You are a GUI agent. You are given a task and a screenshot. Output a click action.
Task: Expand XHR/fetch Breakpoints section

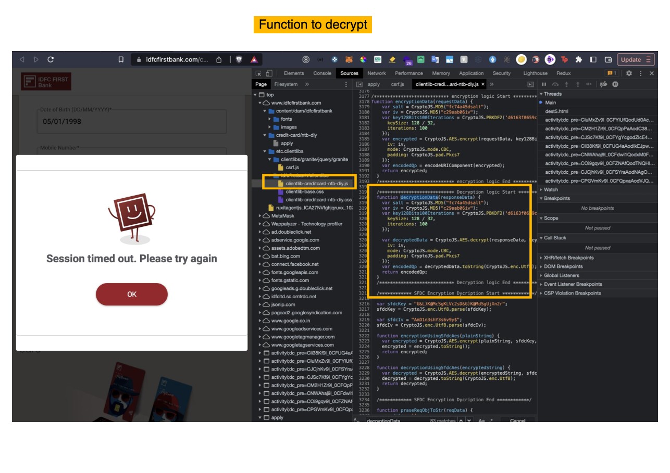click(597, 258)
